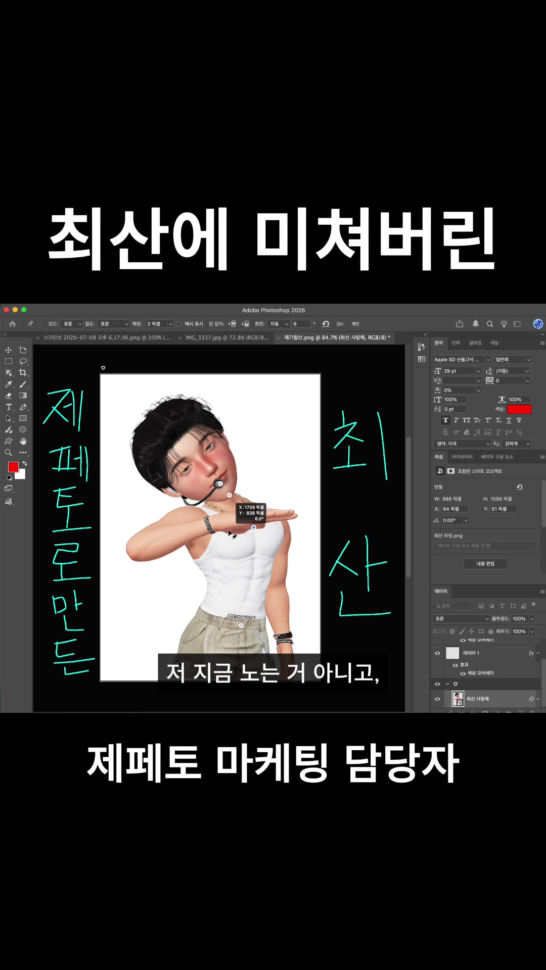Switch to the 색상 tab
The image size is (546, 970).
point(494,343)
